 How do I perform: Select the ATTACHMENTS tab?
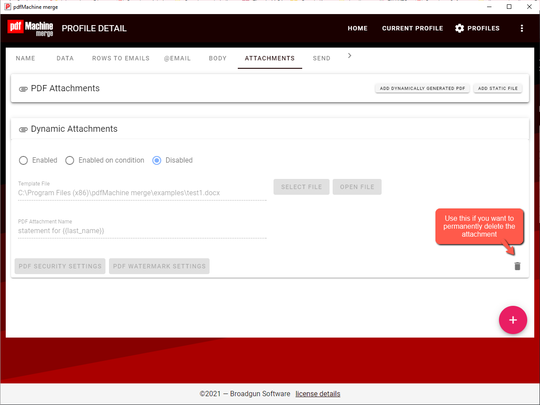tap(270, 58)
